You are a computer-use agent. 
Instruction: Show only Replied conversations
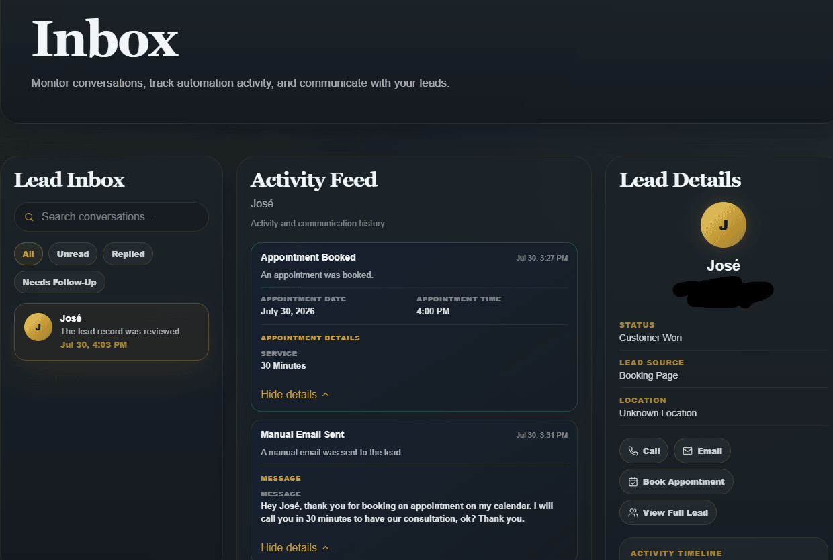point(128,254)
